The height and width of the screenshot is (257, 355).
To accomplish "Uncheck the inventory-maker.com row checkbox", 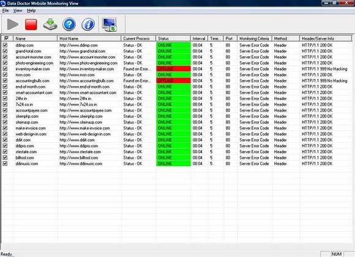I will [5, 69].
